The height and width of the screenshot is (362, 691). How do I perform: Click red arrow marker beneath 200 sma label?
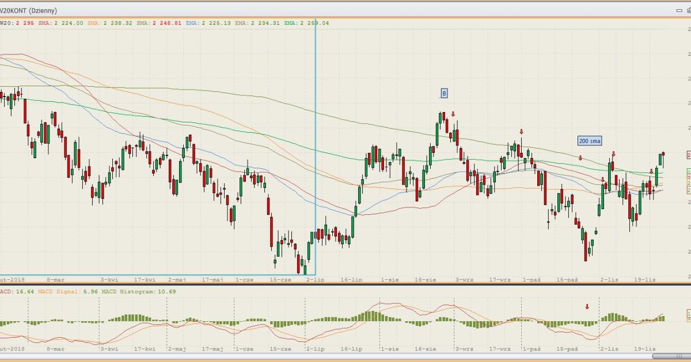coord(580,157)
